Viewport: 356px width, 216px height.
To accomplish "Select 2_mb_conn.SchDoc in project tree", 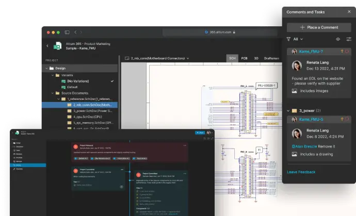I will pyautogui.click(x=79, y=105).
